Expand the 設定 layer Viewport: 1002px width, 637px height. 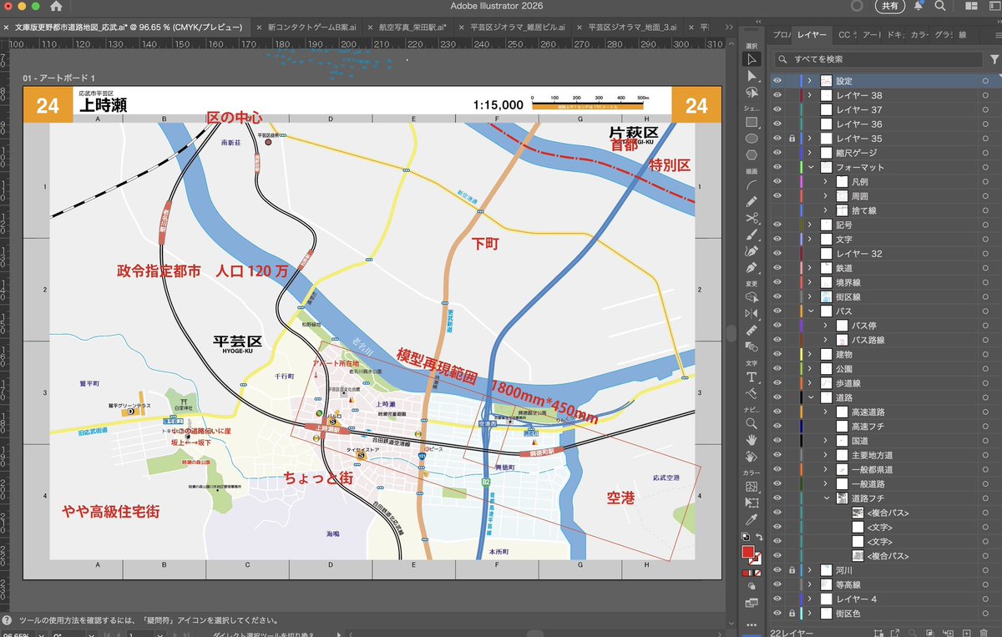809,81
